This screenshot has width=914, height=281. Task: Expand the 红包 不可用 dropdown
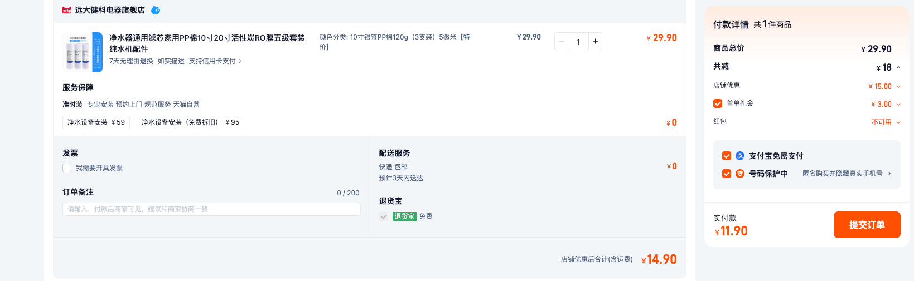point(898,122)
